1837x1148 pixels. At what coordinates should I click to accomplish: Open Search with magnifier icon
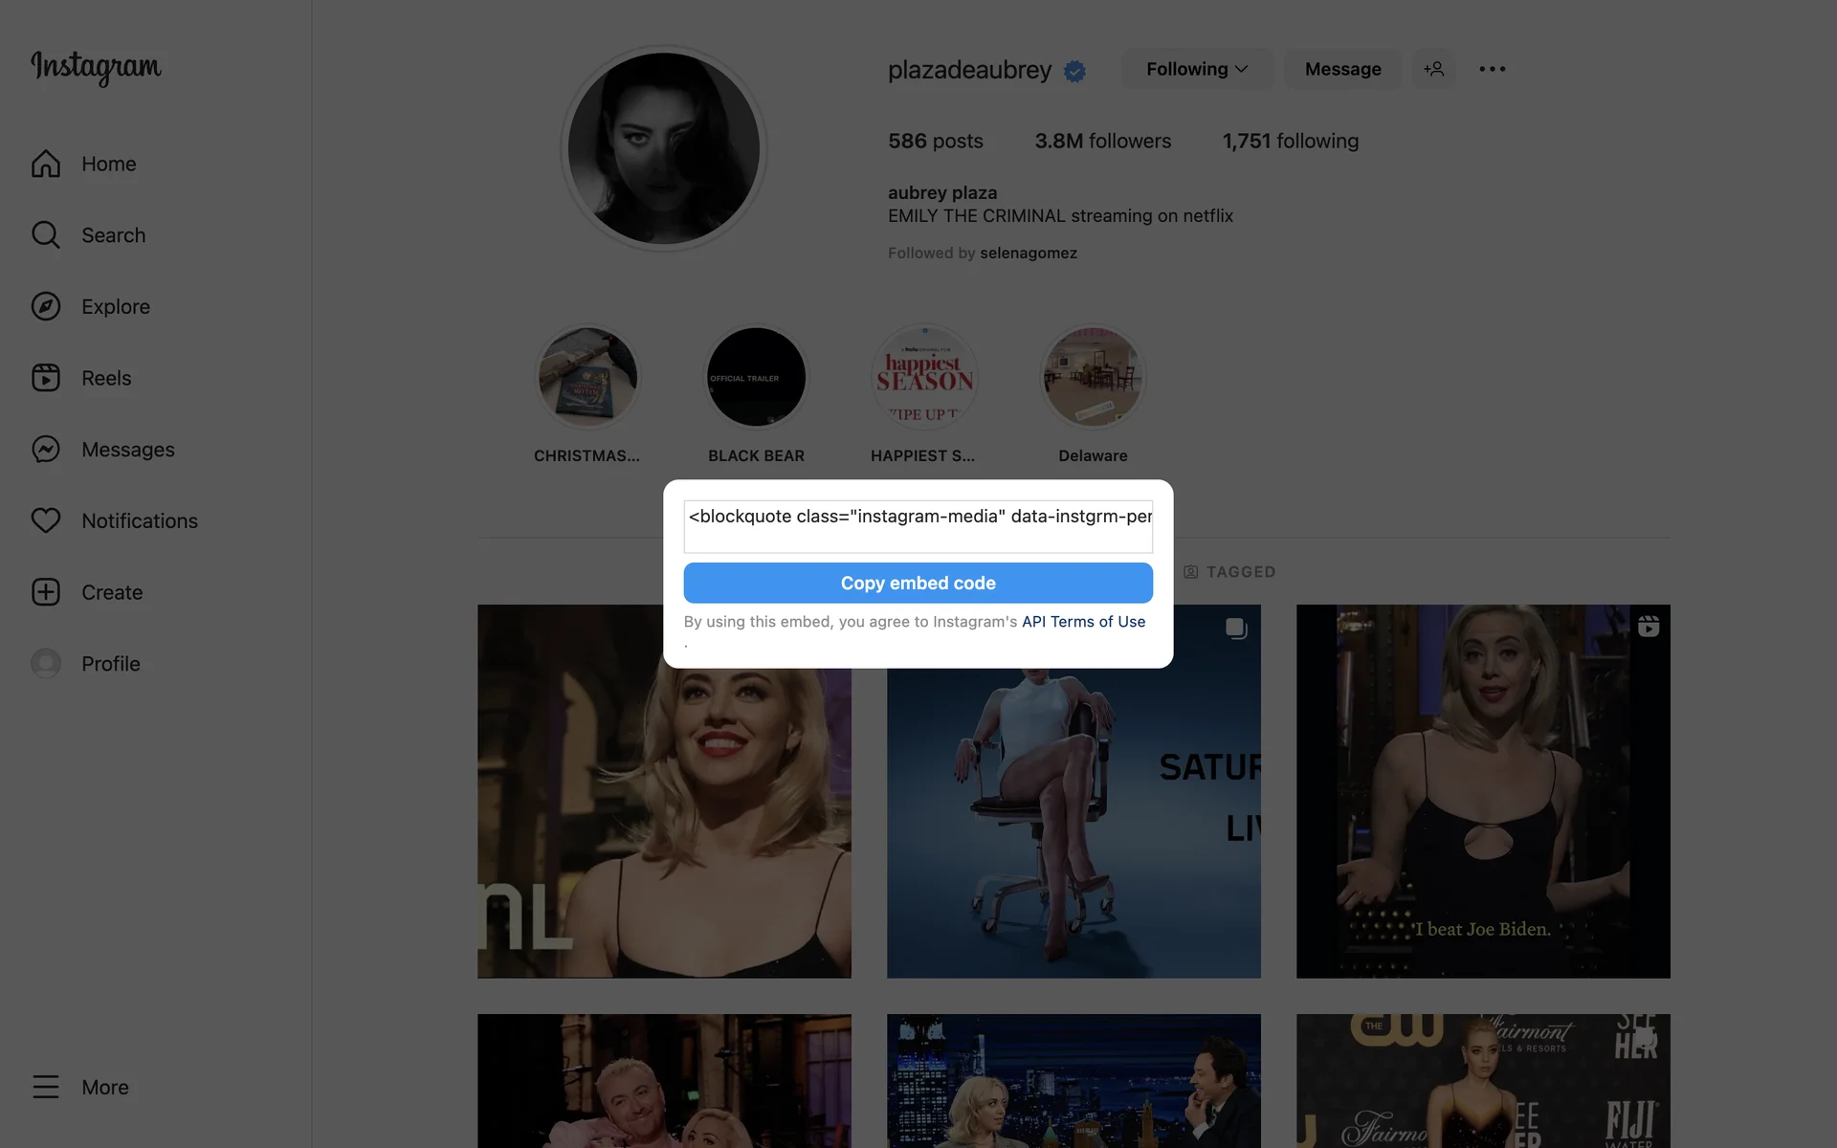(x=46, y=235)
